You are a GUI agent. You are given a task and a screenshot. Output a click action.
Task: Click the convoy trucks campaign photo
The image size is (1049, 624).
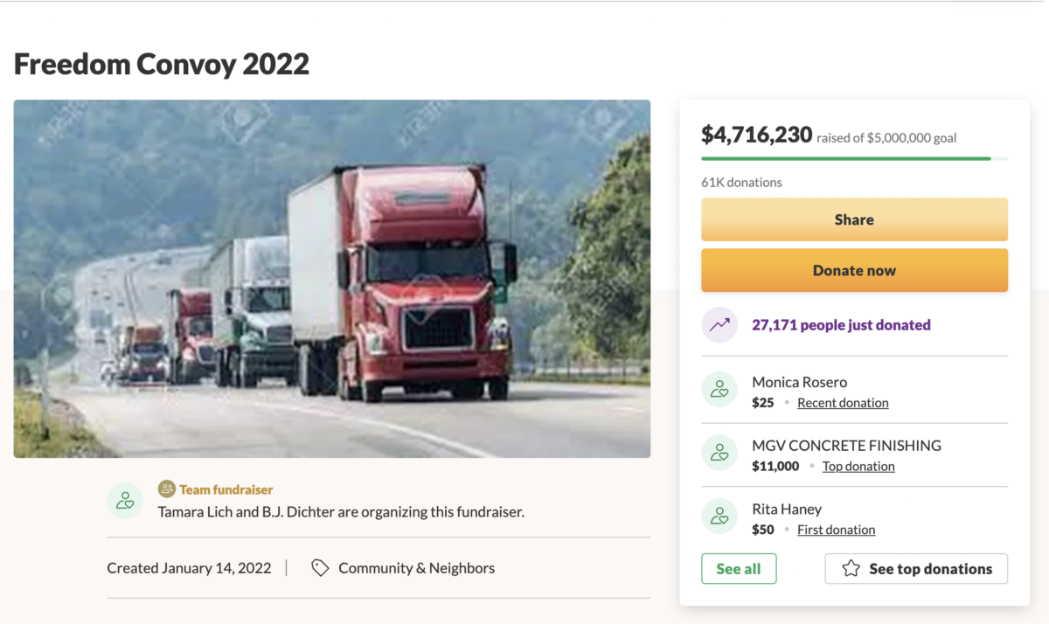(x=332, y=279)
